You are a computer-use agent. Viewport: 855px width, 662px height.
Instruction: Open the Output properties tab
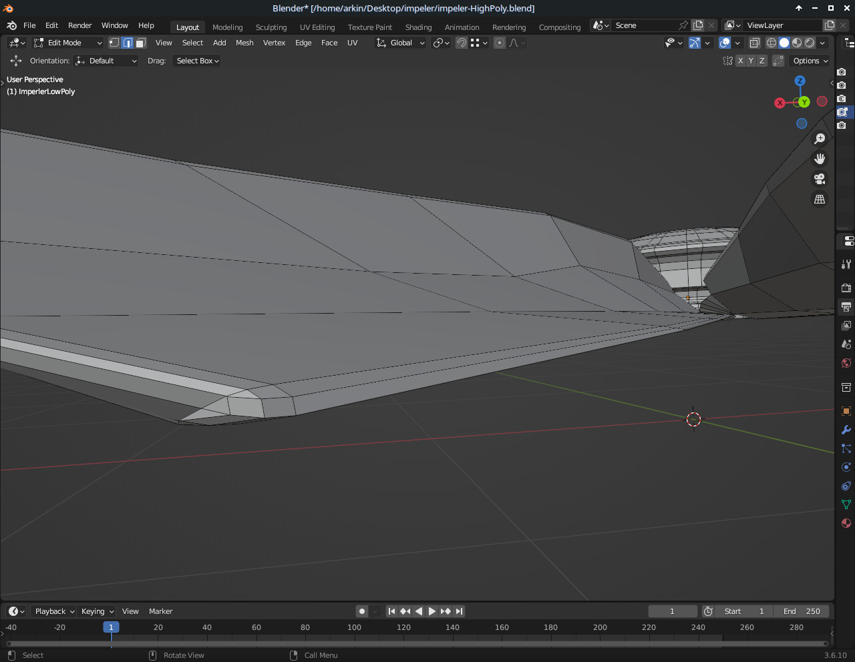tap(846, 307)
